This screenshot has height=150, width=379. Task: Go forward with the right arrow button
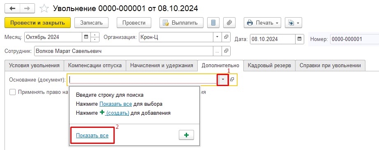(x=27, y=9)
